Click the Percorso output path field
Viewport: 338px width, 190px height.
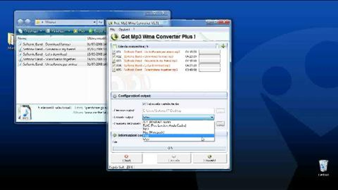pyautogui.click(x=178, y=111)
